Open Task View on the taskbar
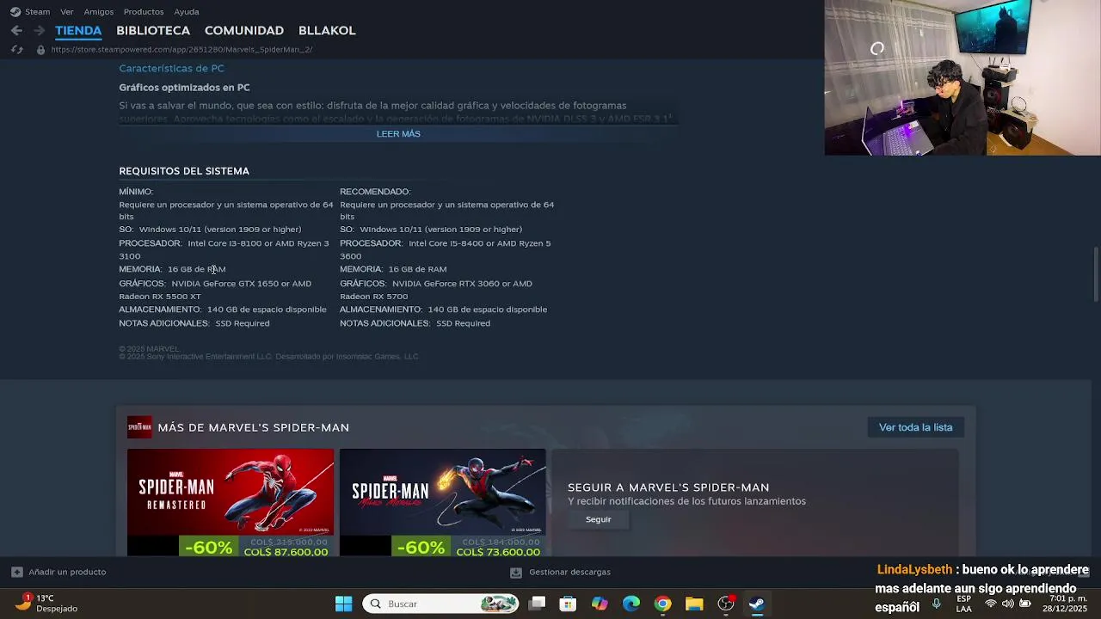 click(x=537, y=604)
